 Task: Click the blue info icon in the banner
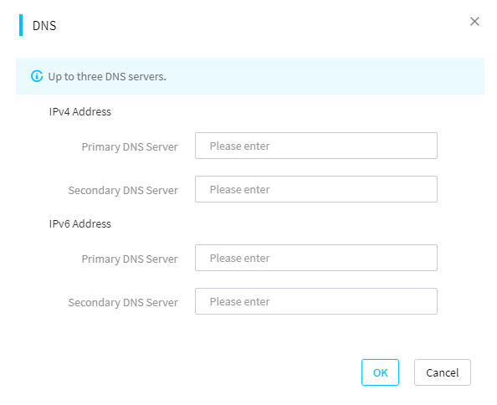click(x=37, y=76)
